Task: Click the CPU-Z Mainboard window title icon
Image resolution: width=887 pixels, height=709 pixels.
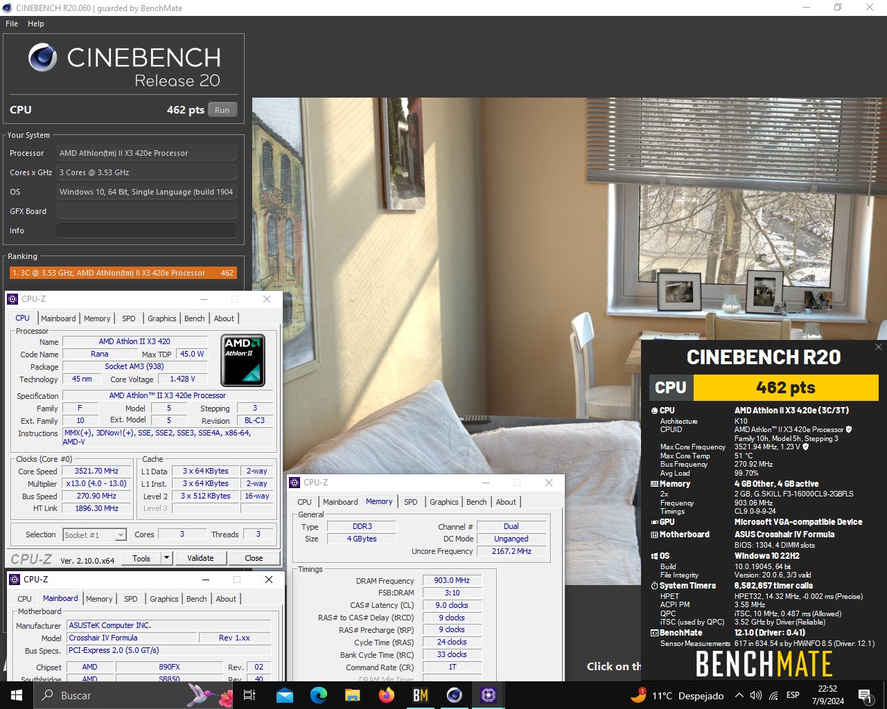Action: click(x=15, y=580)
